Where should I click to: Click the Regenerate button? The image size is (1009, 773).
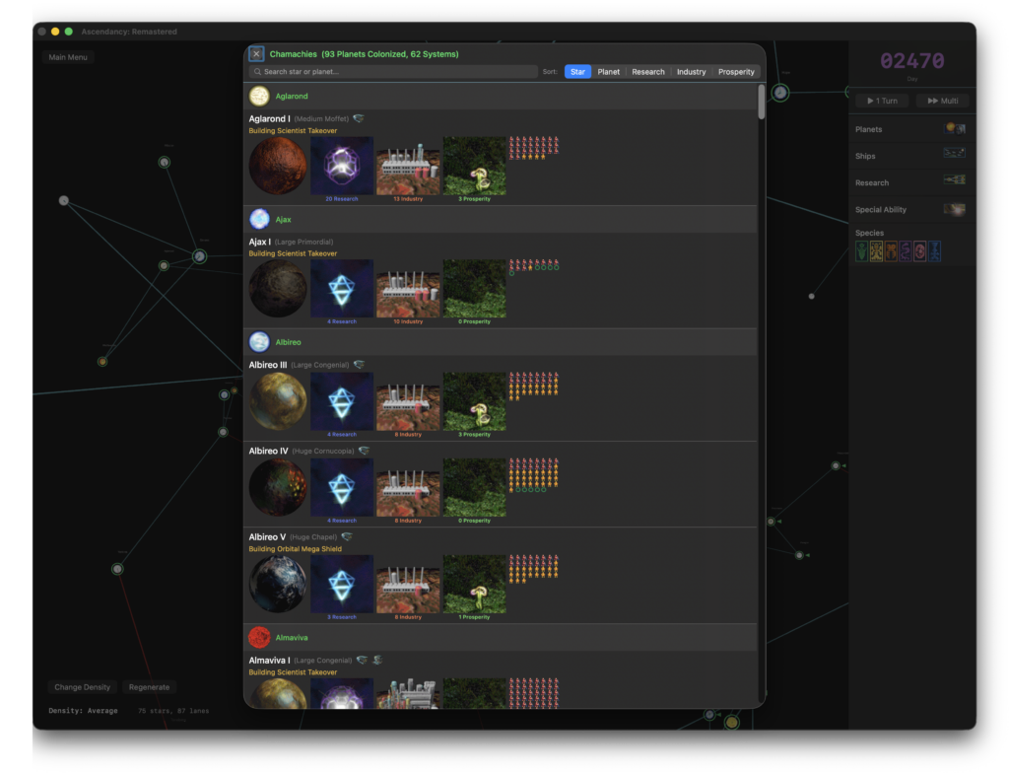pyautogui.click(x=150, y=687)
